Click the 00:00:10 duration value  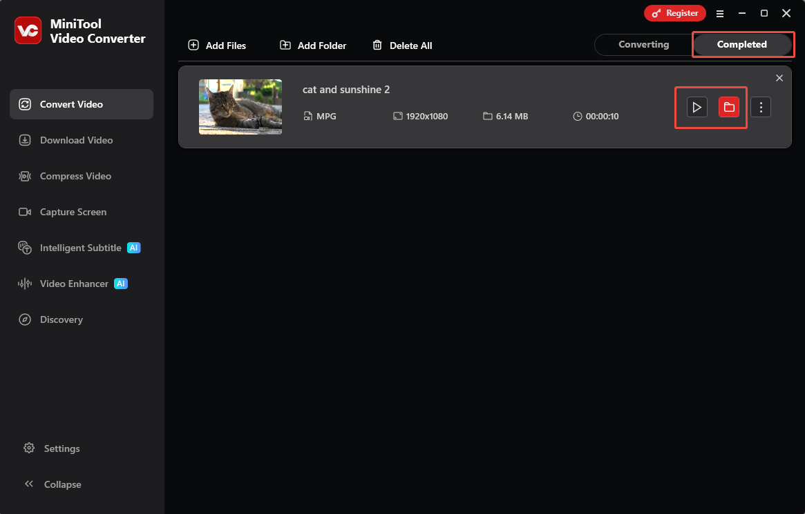coord(602,117)
